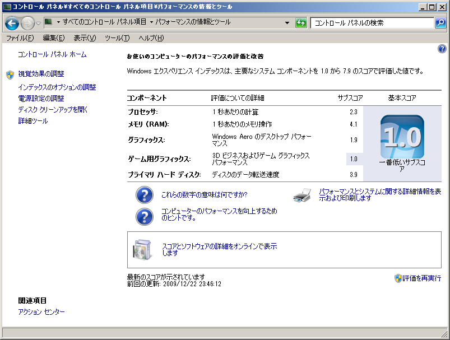Screen dimensions: 450x340
Task: Open the ツール(T) menu
Action: [x=117, y=38]
